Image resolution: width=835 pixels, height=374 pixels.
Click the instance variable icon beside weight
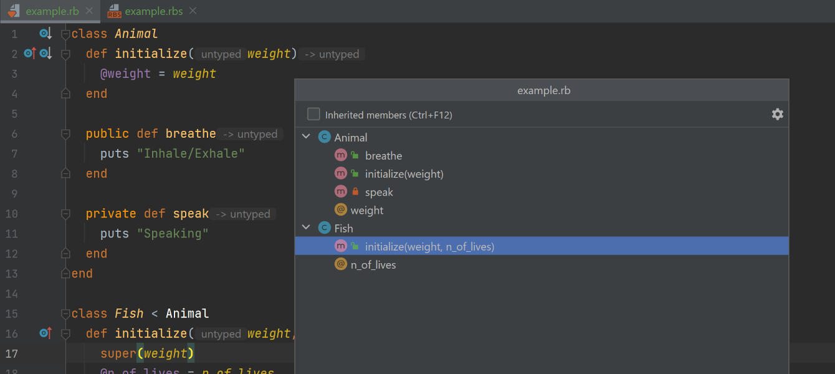tap(340, 210)
